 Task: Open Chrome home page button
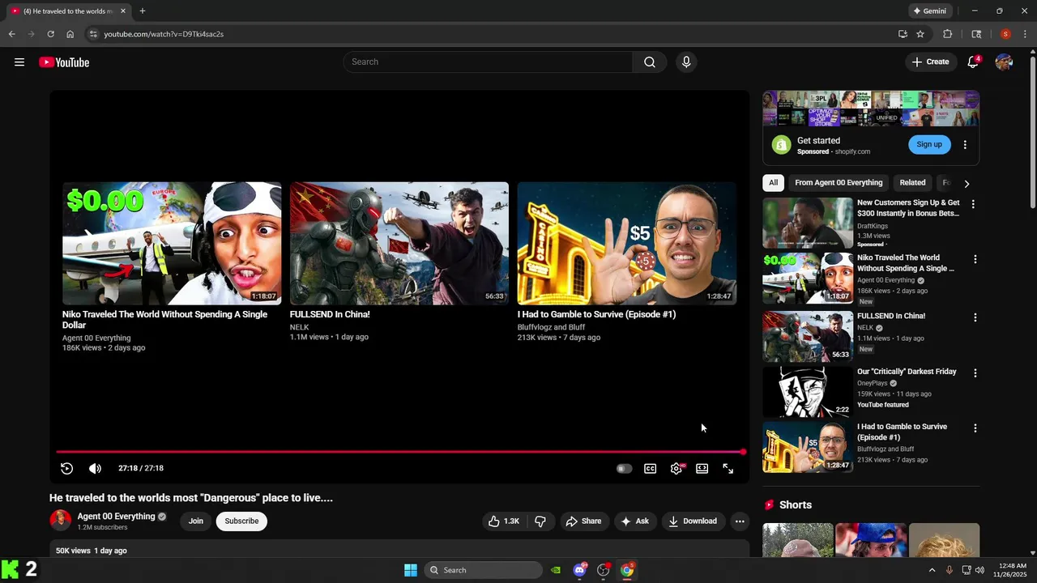click(70, 34)
